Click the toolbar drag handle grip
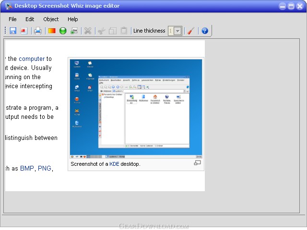Viewport: 307px width, 230px height. [x=5, y=31]
